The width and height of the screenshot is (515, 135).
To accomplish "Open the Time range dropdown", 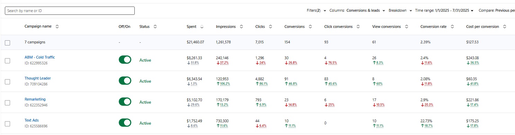I will click(x=444, y=11).
